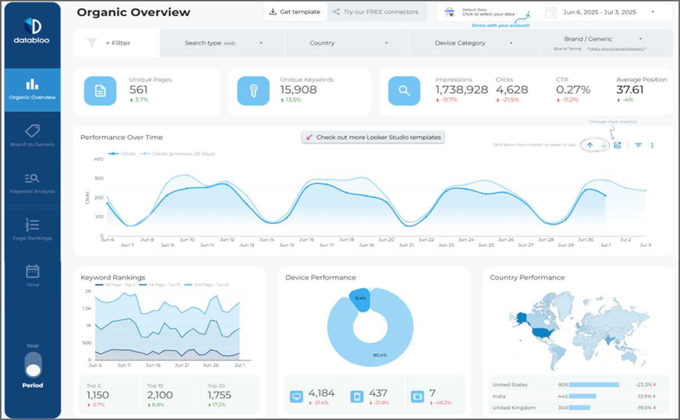The width and height of the screenshot is (680, 420).
Task: Open the chart's three-dot options menu
Action: [653, 145]
